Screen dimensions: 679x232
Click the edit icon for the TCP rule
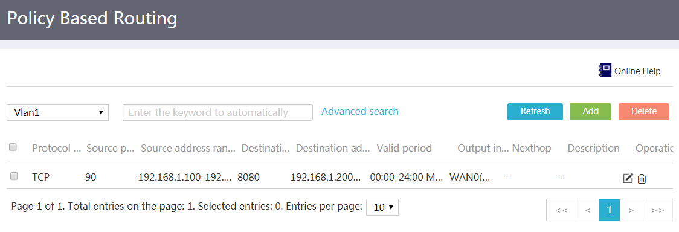(628, 178)
